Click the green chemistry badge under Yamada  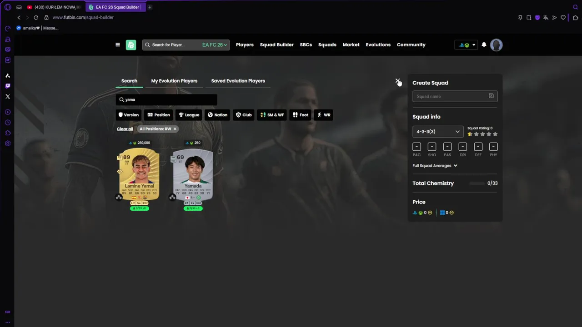(x=193, y=208)
